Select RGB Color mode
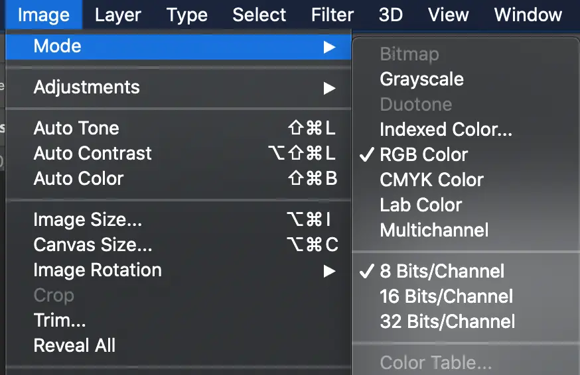 [423, 155]
